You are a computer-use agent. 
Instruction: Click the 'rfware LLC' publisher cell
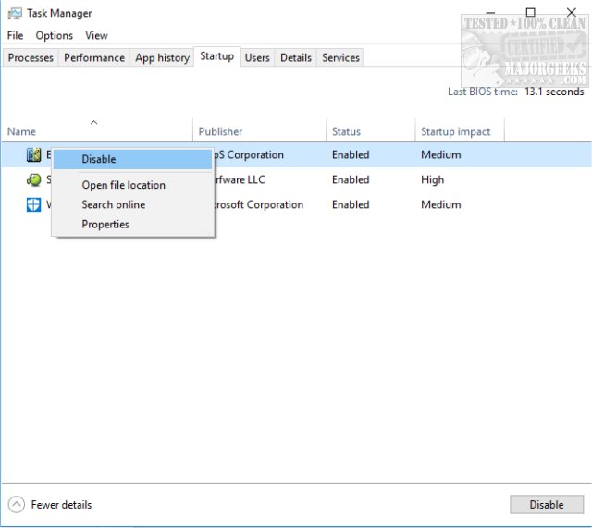[240, 179]
